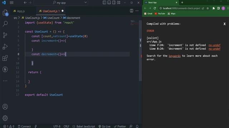Go back in the browser
This screenshot has height=128, width=229.
(145, 8)
